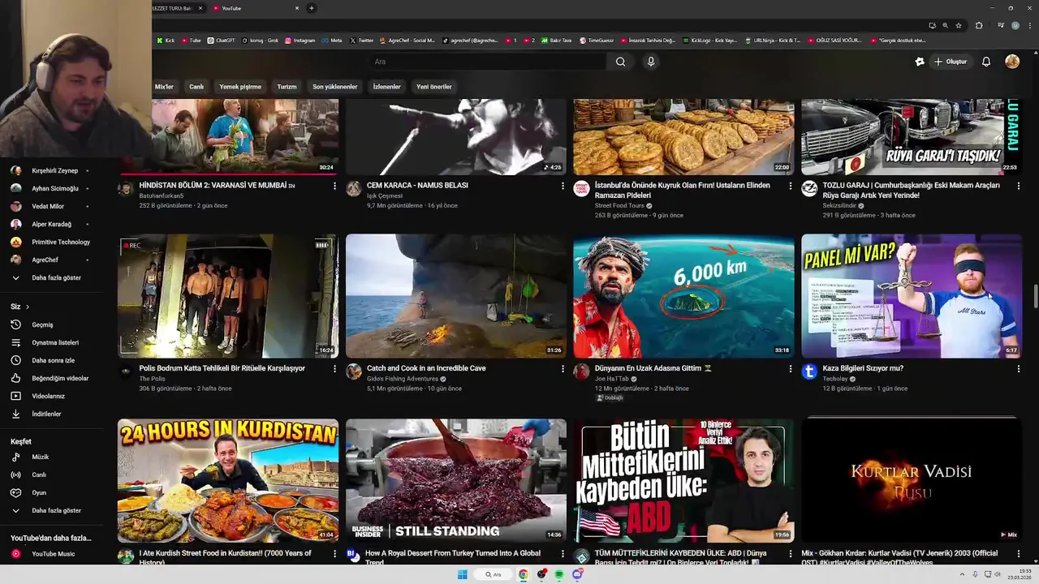This screenshot has height=584, width=1039.
Task: Open new browser tab with plus
Action: 311,8
